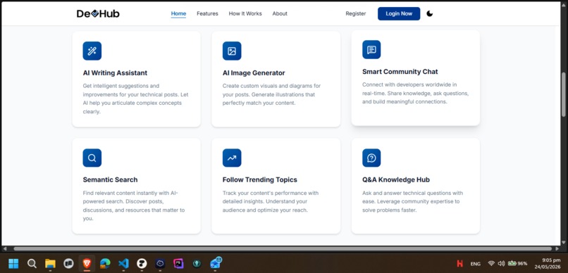Open the volume speaker tray icon

(x=501, y=264)
